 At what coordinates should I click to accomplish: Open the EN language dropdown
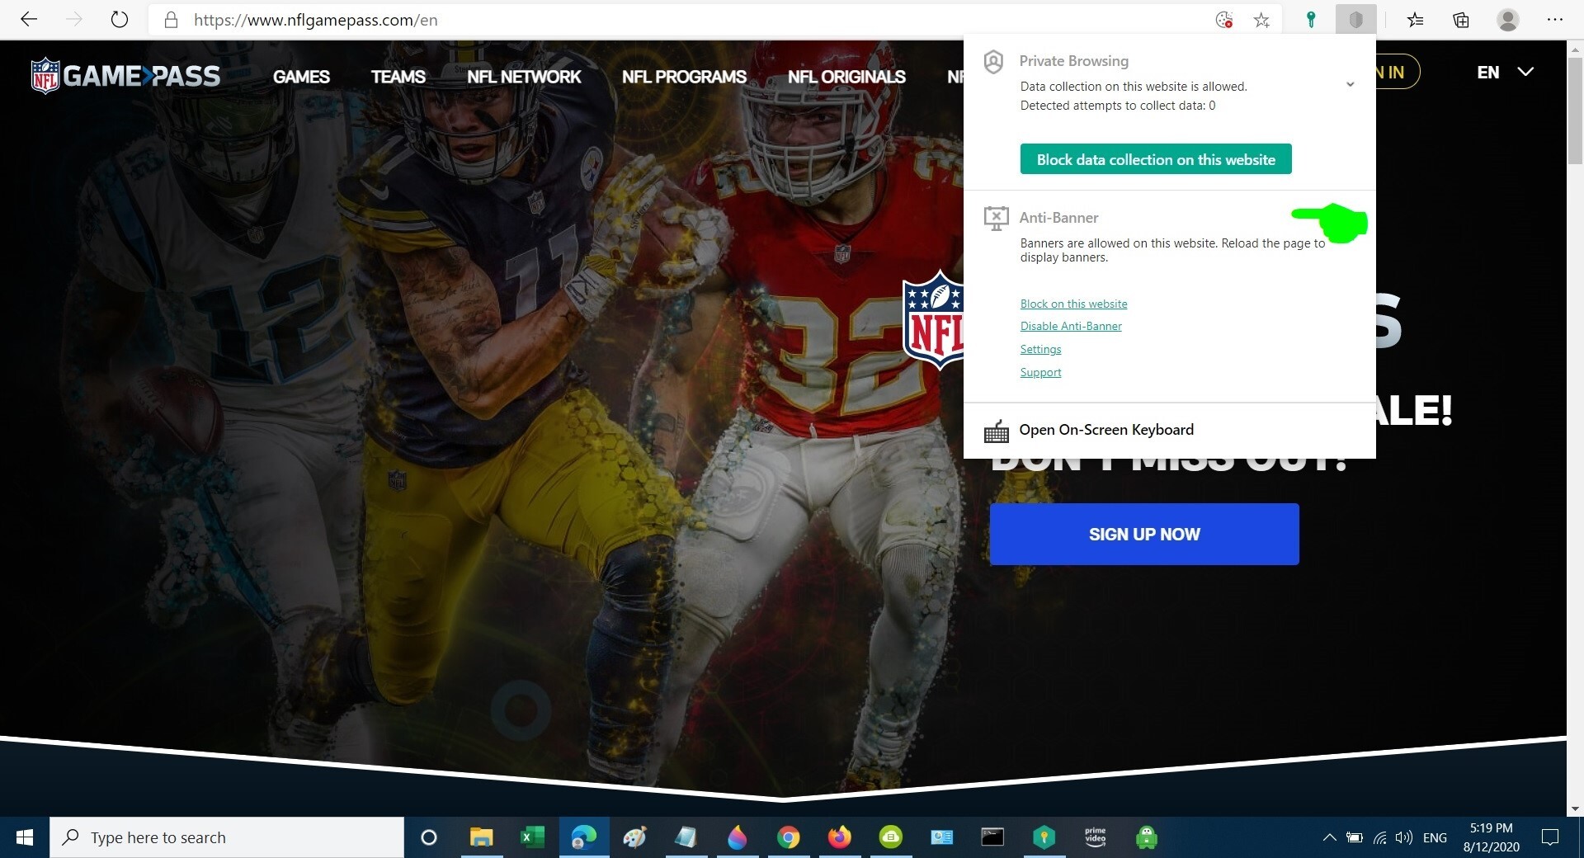point(1505,72)
